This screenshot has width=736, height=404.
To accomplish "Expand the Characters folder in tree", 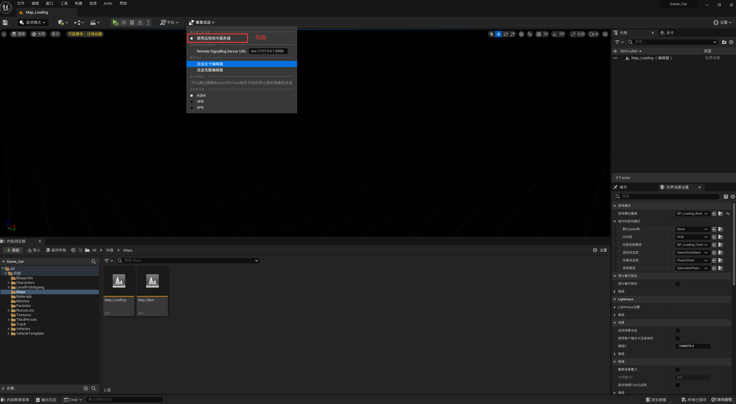I will point(9,283).
